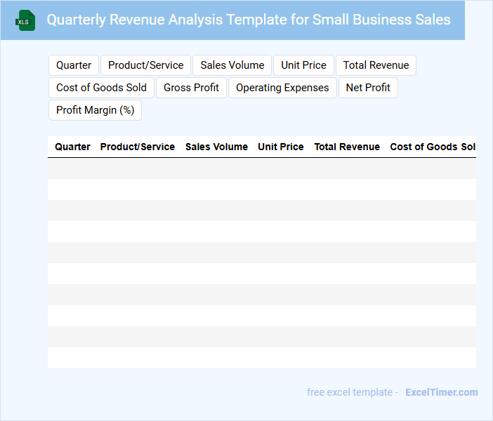Image resolution: width=493 pixels, height=421 pixels.
Task: Select the Quarter tag button
Action: (74, 65)
